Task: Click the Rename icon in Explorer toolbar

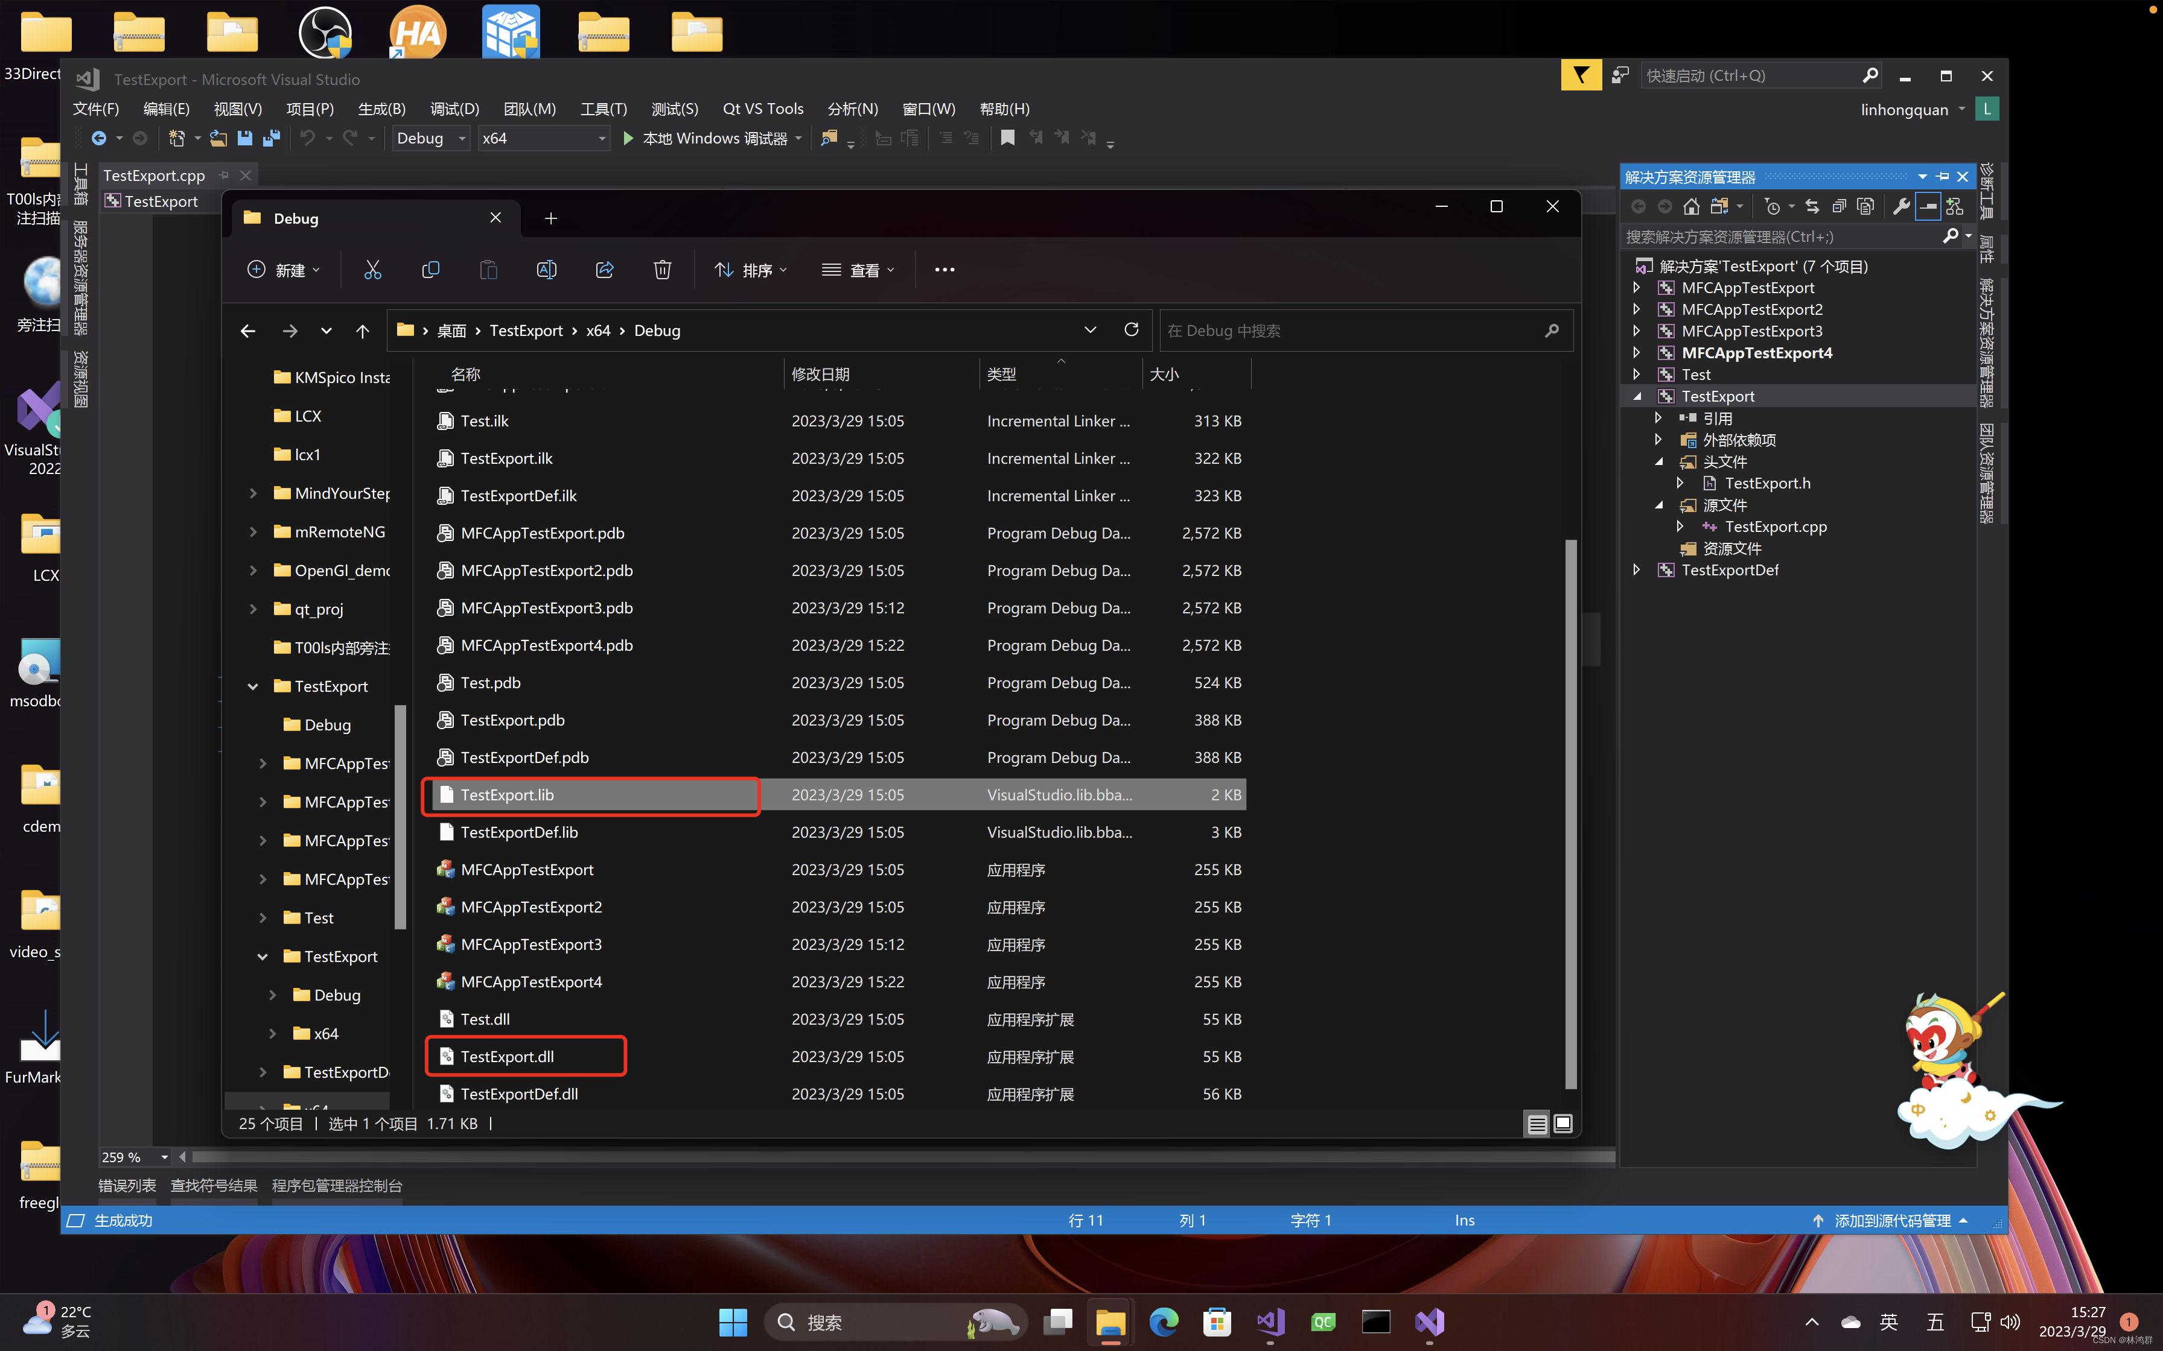Action: [546, 270]
